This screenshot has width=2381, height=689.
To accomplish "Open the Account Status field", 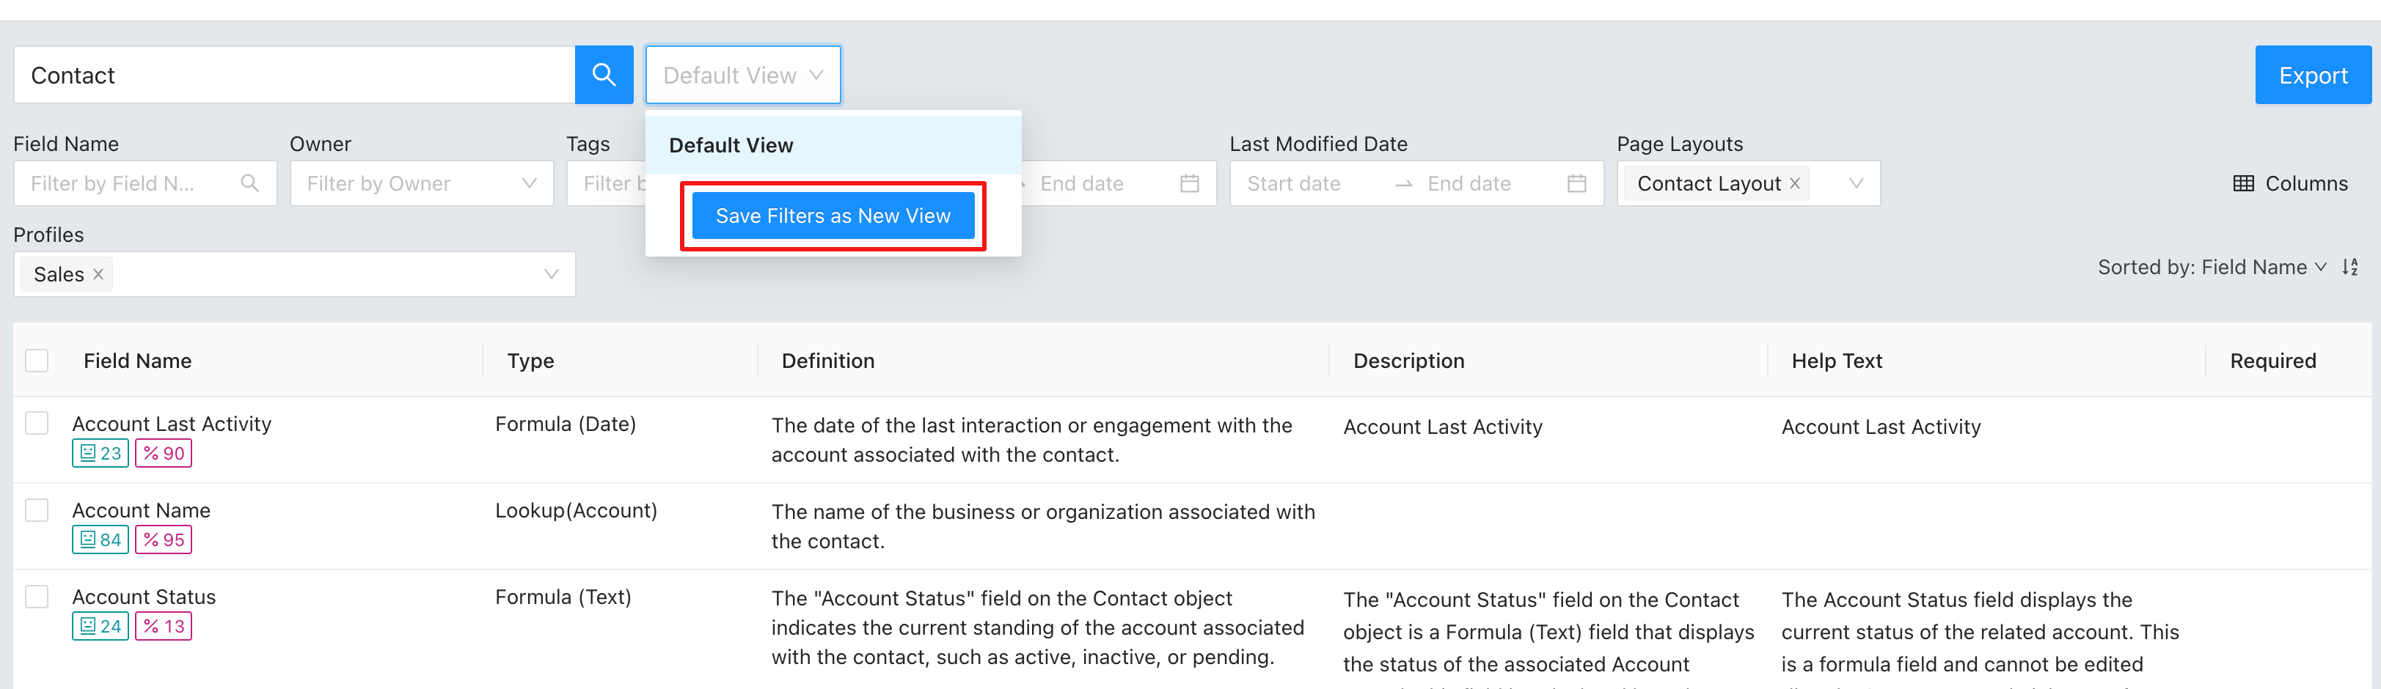I will [x=145, y=597].
